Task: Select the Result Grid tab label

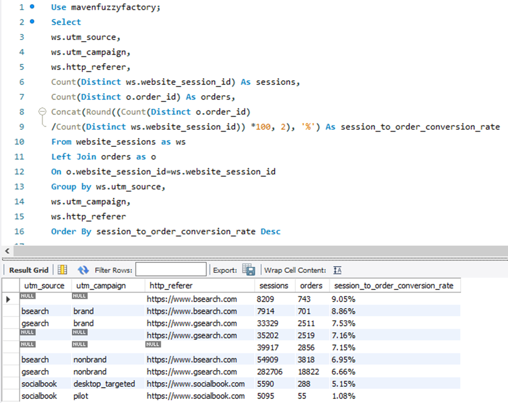Action: (29, 270)
